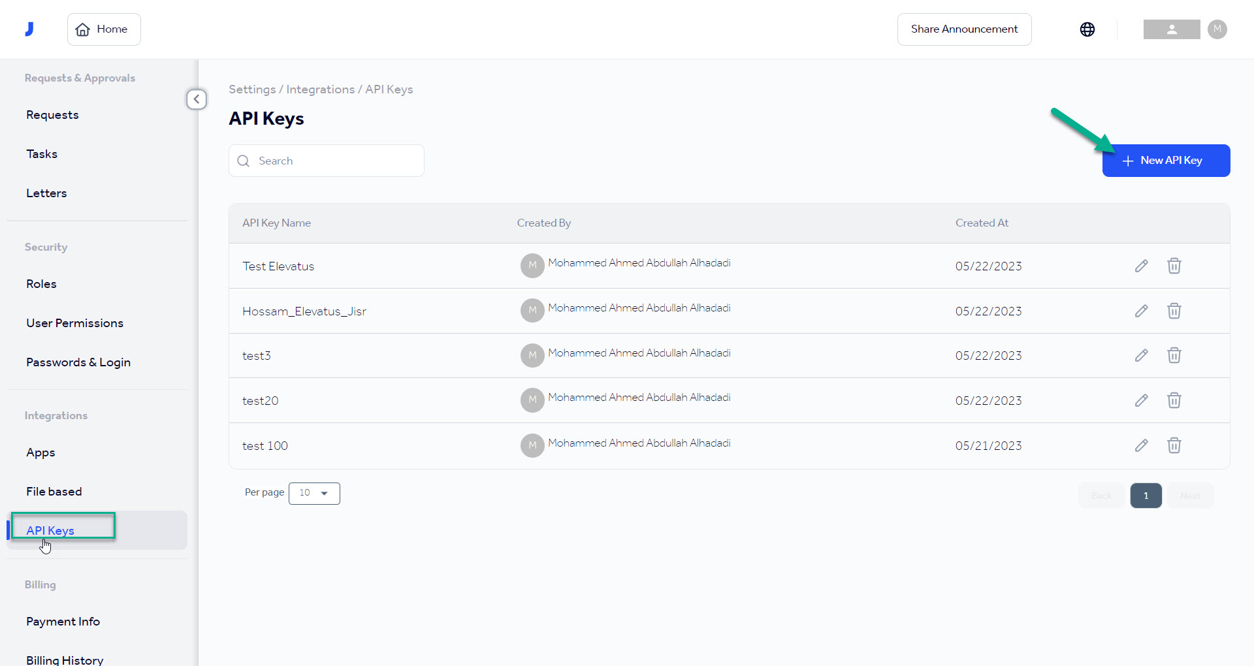This screenshot has height=666, width=1254.
Task: Select API Keys in sidebar
Action: [x=50, y=530]
